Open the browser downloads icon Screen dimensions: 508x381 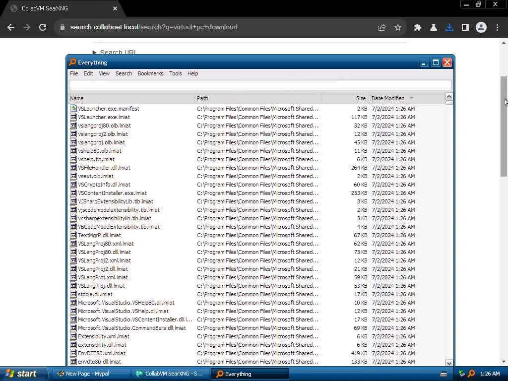pyautogui.click(x=449, y=28)
